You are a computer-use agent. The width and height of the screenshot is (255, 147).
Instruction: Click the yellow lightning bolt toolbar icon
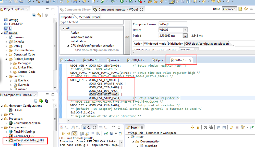point(68,2)
